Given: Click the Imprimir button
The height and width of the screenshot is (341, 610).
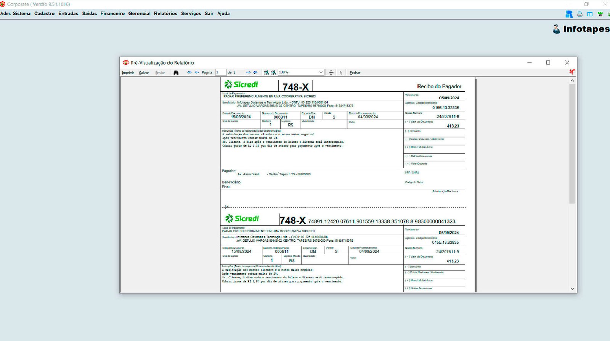Looking at the screenshot, I should (x=128, y=73).
